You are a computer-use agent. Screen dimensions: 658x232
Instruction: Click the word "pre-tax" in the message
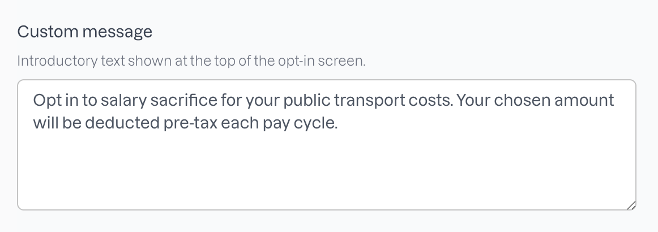(190, 123)
